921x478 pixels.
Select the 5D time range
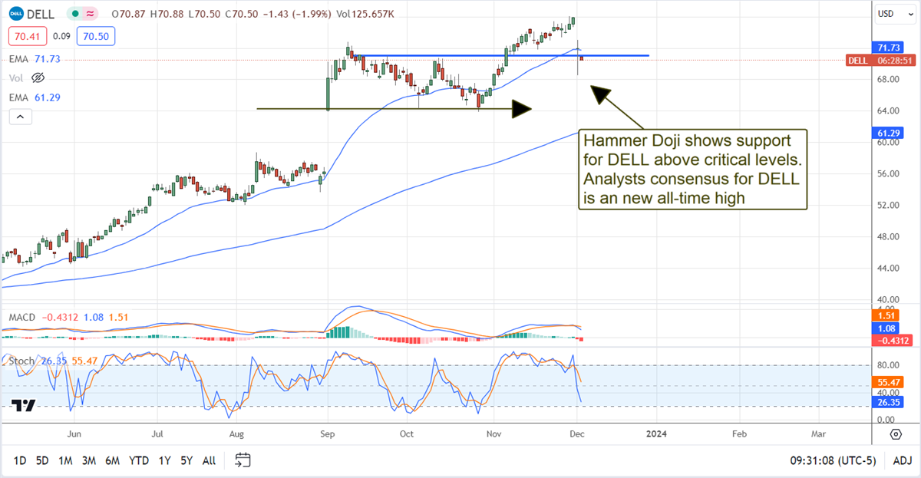pos(42,460)
